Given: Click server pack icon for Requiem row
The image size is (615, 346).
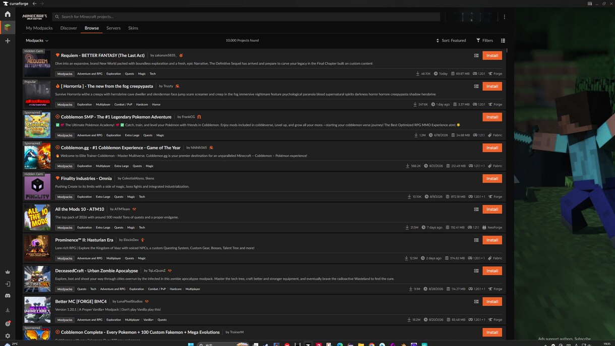Looking at the screenshot, I should pyautogui.click(x=476, y=55).
